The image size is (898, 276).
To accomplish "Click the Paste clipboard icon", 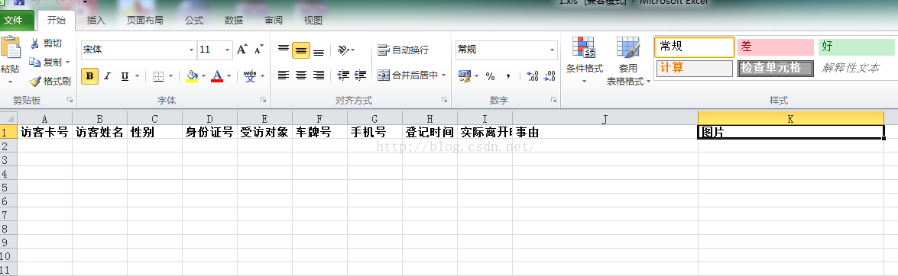I will tap(10, 48).
